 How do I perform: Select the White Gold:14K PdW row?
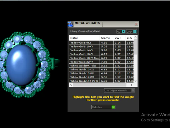101,81
